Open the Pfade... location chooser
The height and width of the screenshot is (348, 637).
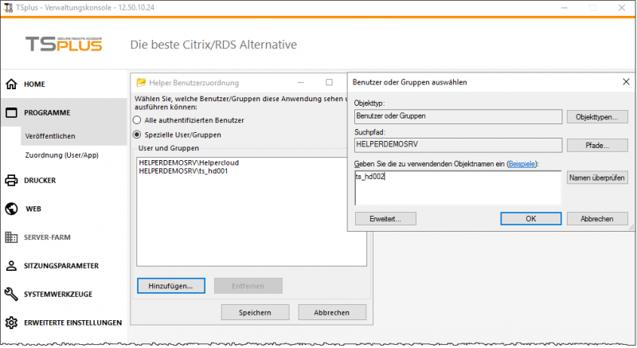pyautogui.click(x=597, y=146)
